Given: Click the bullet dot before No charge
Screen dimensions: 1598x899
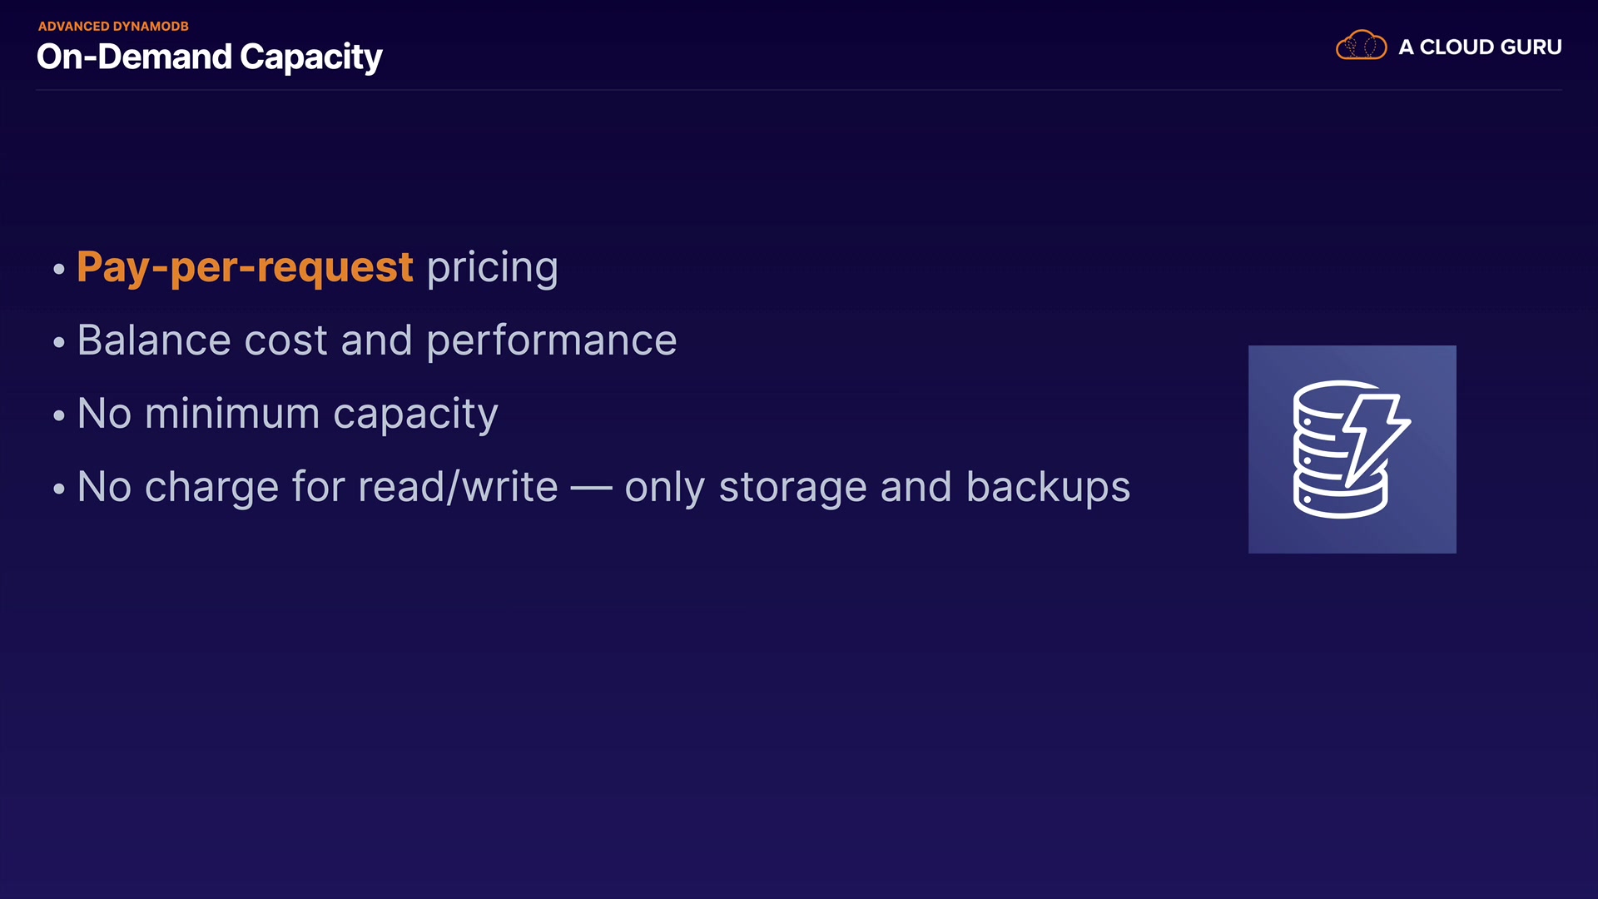Looking at the screenshot, I should pyautogui.click(x=58, y=489).
